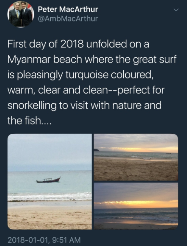Click the dark headland in top-right photo

(x=97, y=150)
